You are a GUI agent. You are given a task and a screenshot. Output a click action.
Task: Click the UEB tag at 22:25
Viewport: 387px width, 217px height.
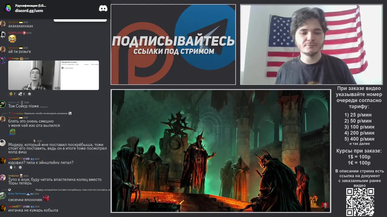point(26,159)
